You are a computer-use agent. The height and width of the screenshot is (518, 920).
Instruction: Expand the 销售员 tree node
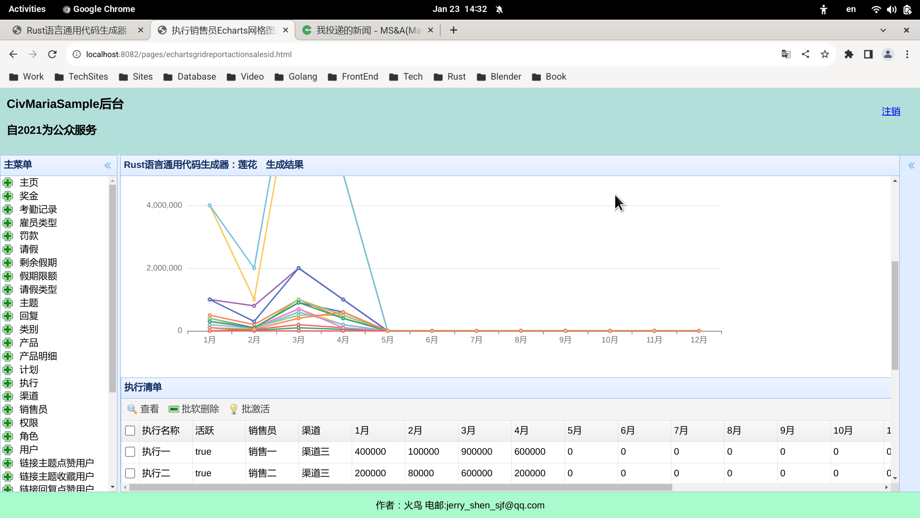click(x=8, y=410)
